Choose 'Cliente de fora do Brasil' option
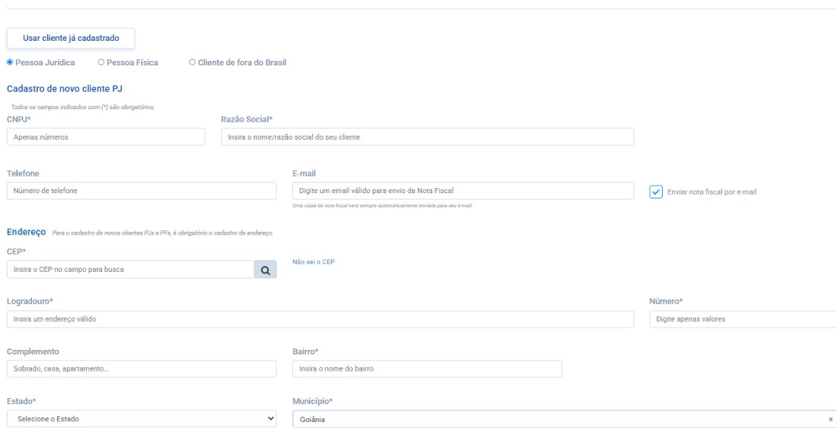Viewport: 836px width, 448px height. [193, 62]
